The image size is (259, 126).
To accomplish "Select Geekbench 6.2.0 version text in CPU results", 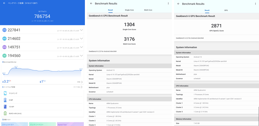I will [x=102, y=51].
